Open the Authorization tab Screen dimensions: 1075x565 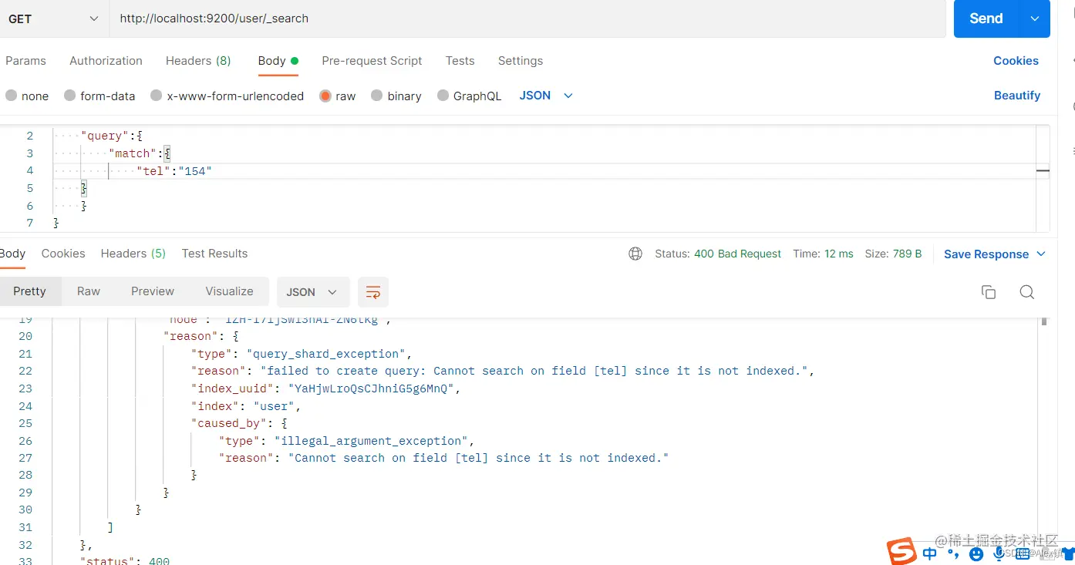106,61
